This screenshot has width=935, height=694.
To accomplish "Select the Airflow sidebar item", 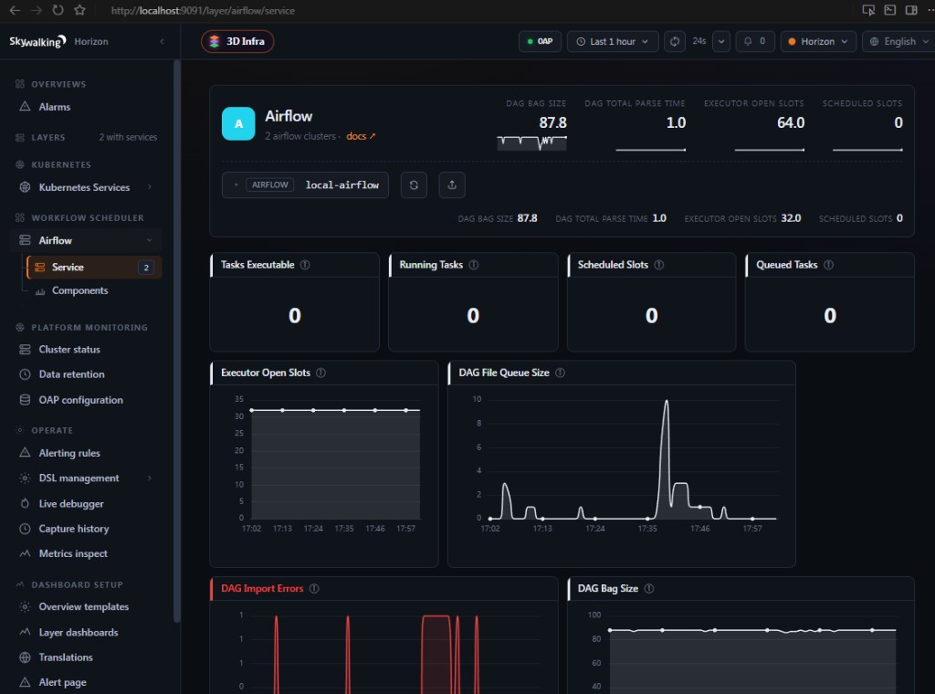I will click(x=87, y=240).
